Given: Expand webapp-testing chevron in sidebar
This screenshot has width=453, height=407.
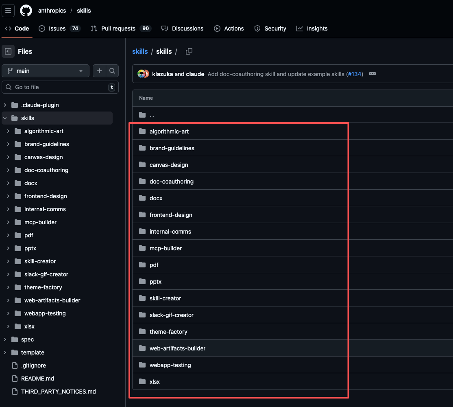Looking at the screenshot, I should click(8, 313).
